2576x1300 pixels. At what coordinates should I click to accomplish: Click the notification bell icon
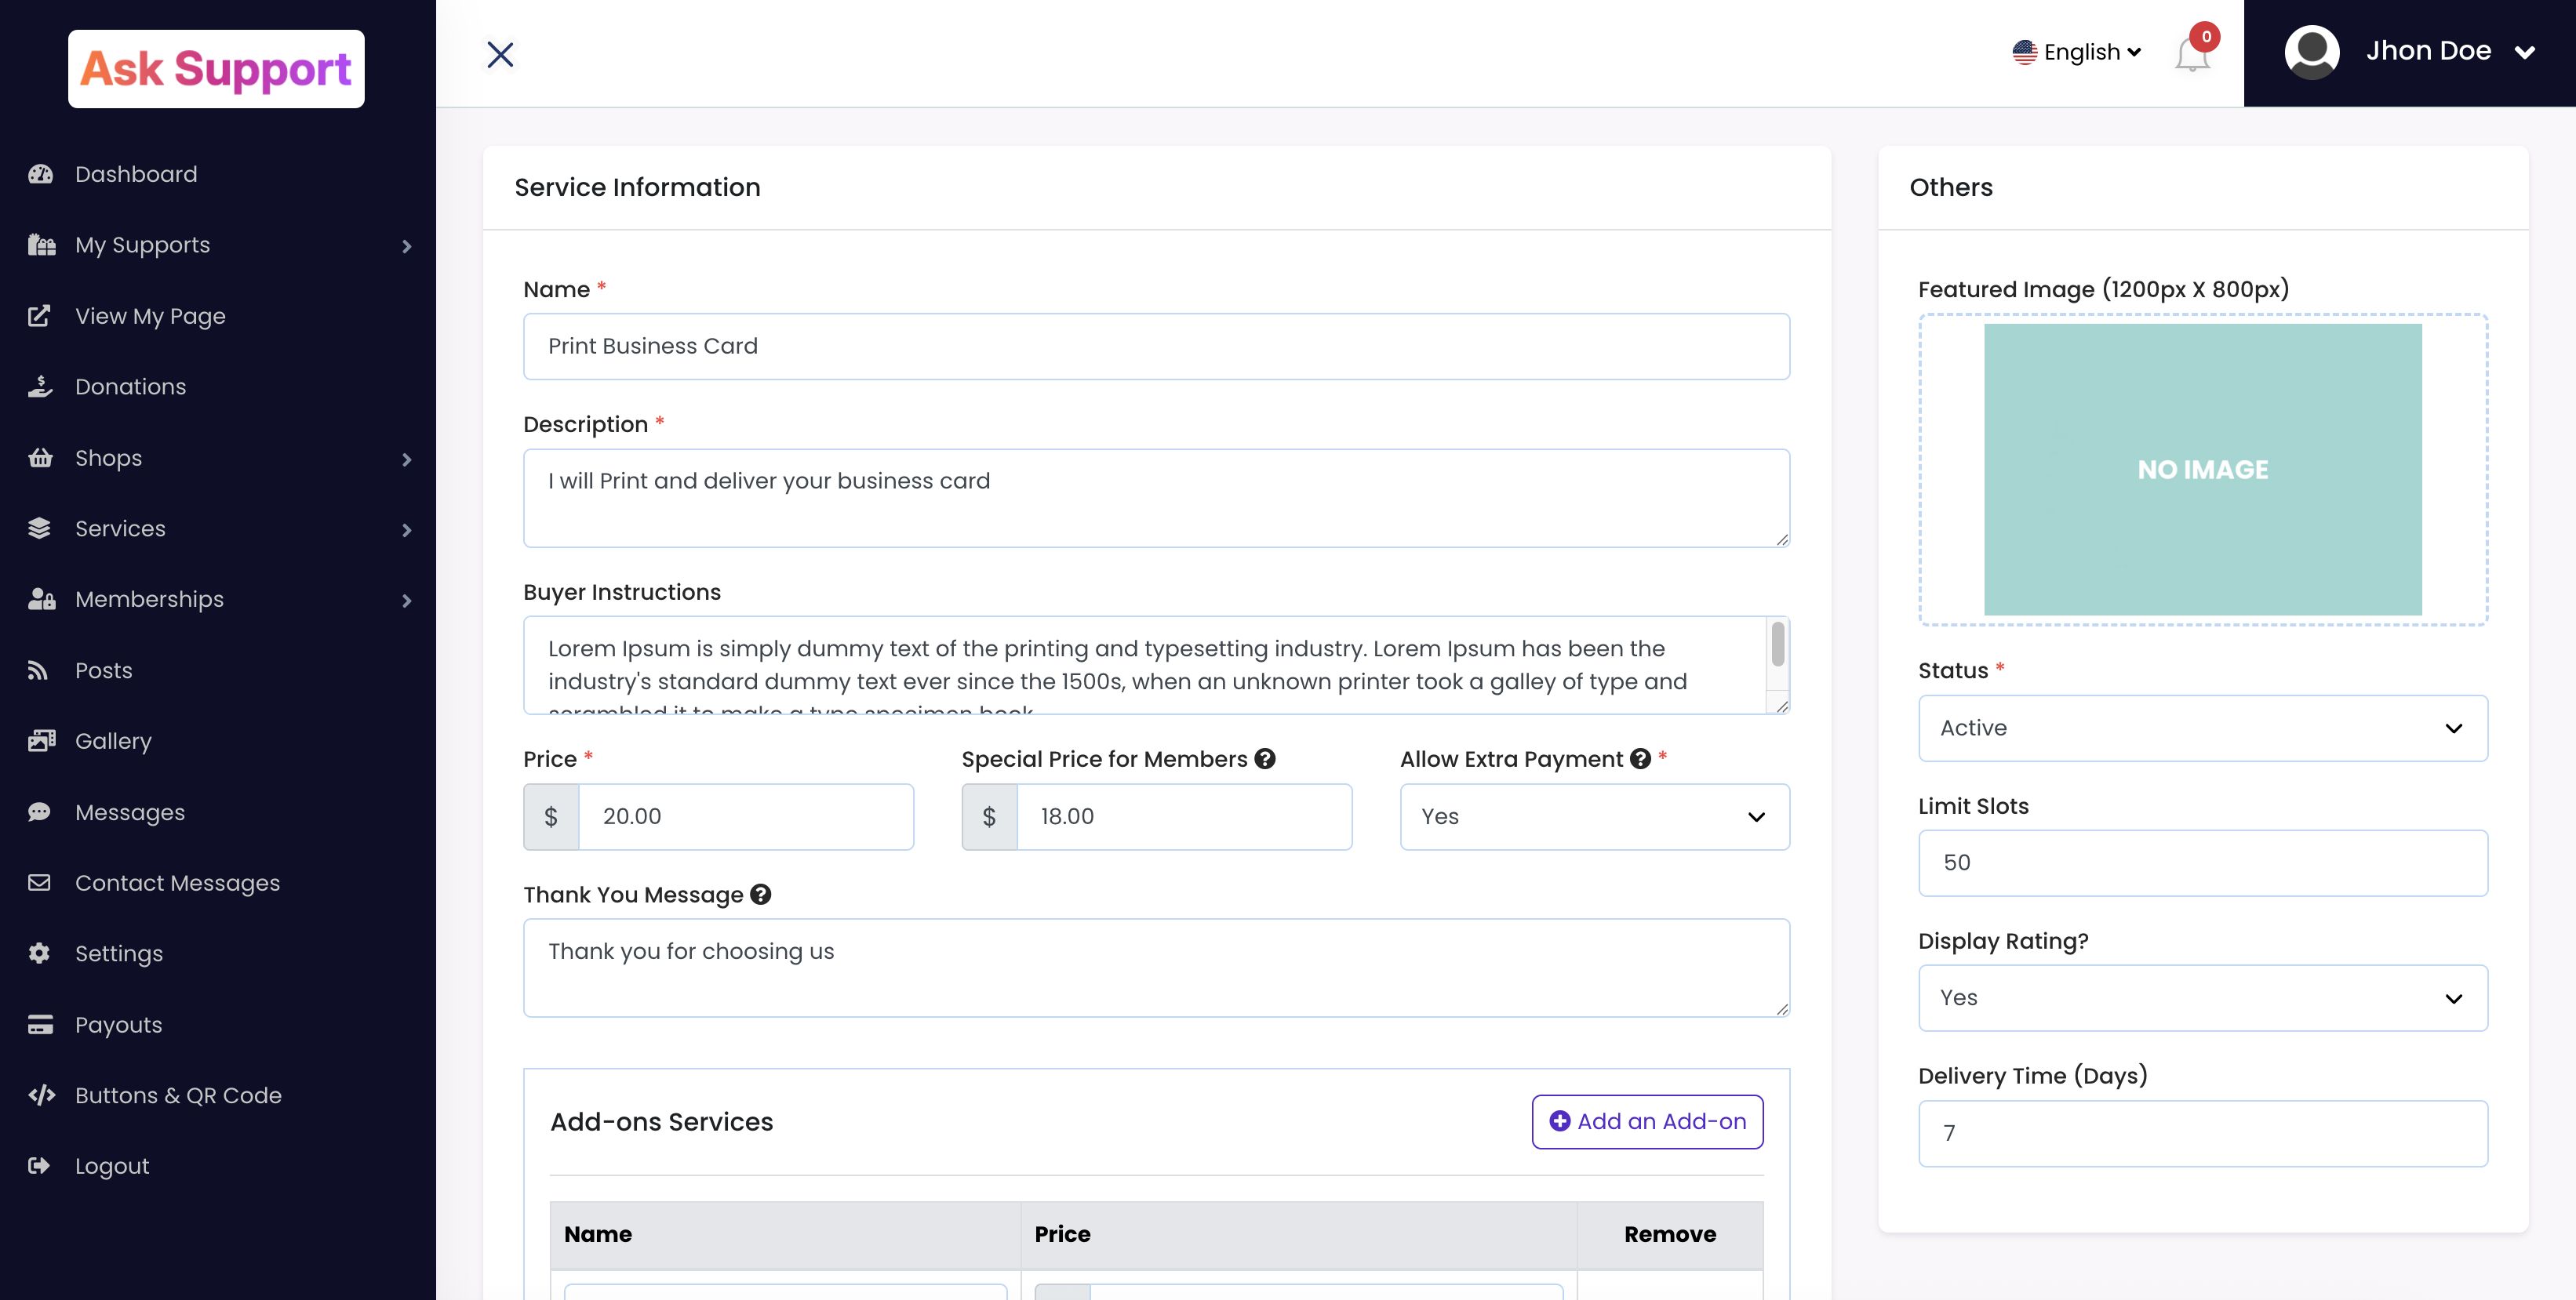tap(2190, 54)
